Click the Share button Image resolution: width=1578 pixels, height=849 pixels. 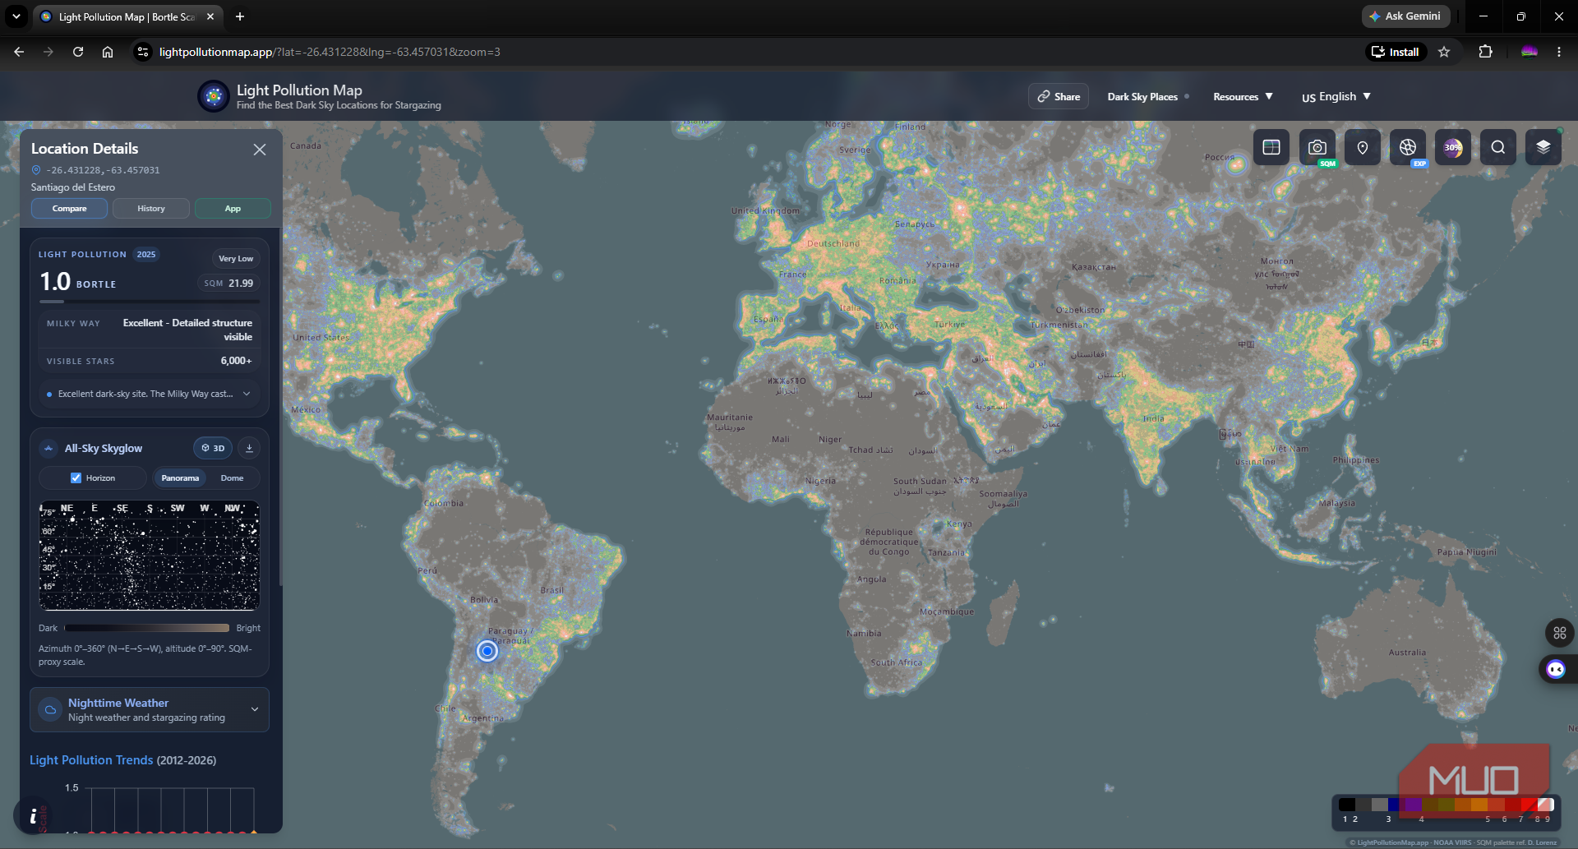click(1059, 96)
